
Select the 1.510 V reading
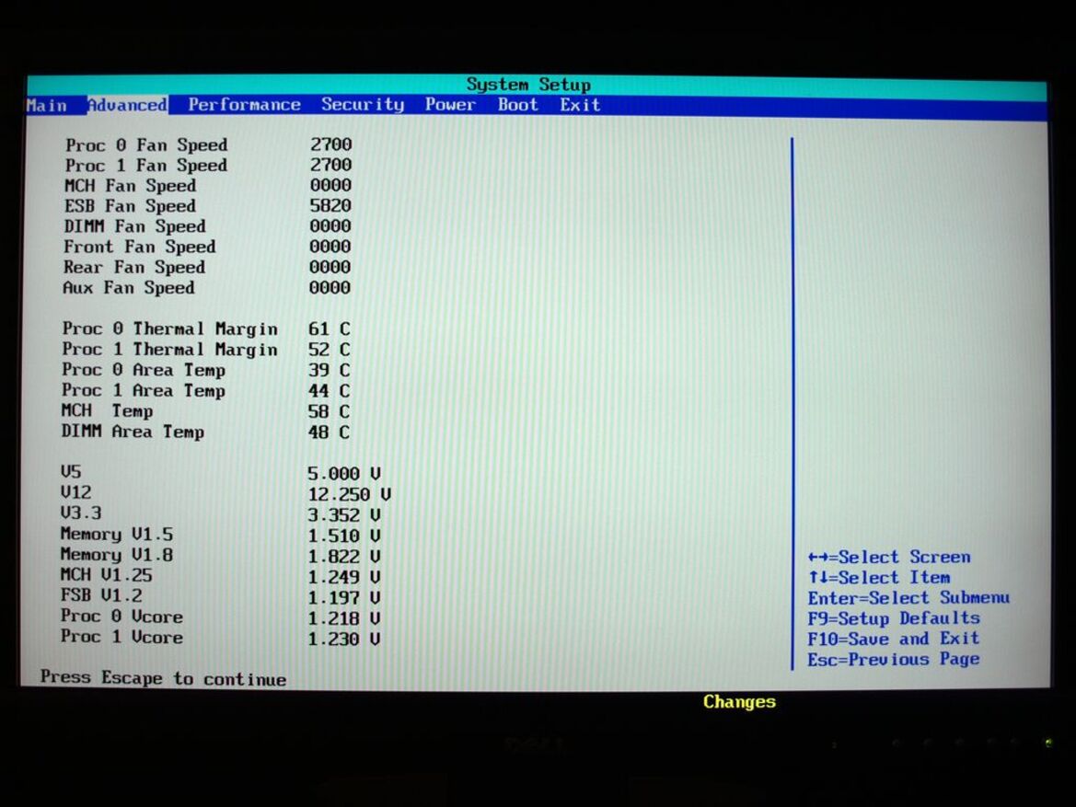[x=344, y=536]
